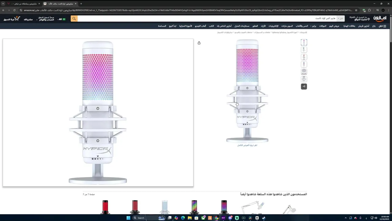Click the browser back arrow
This screenshot has height=221, width=392.
[x=3, y=10]
